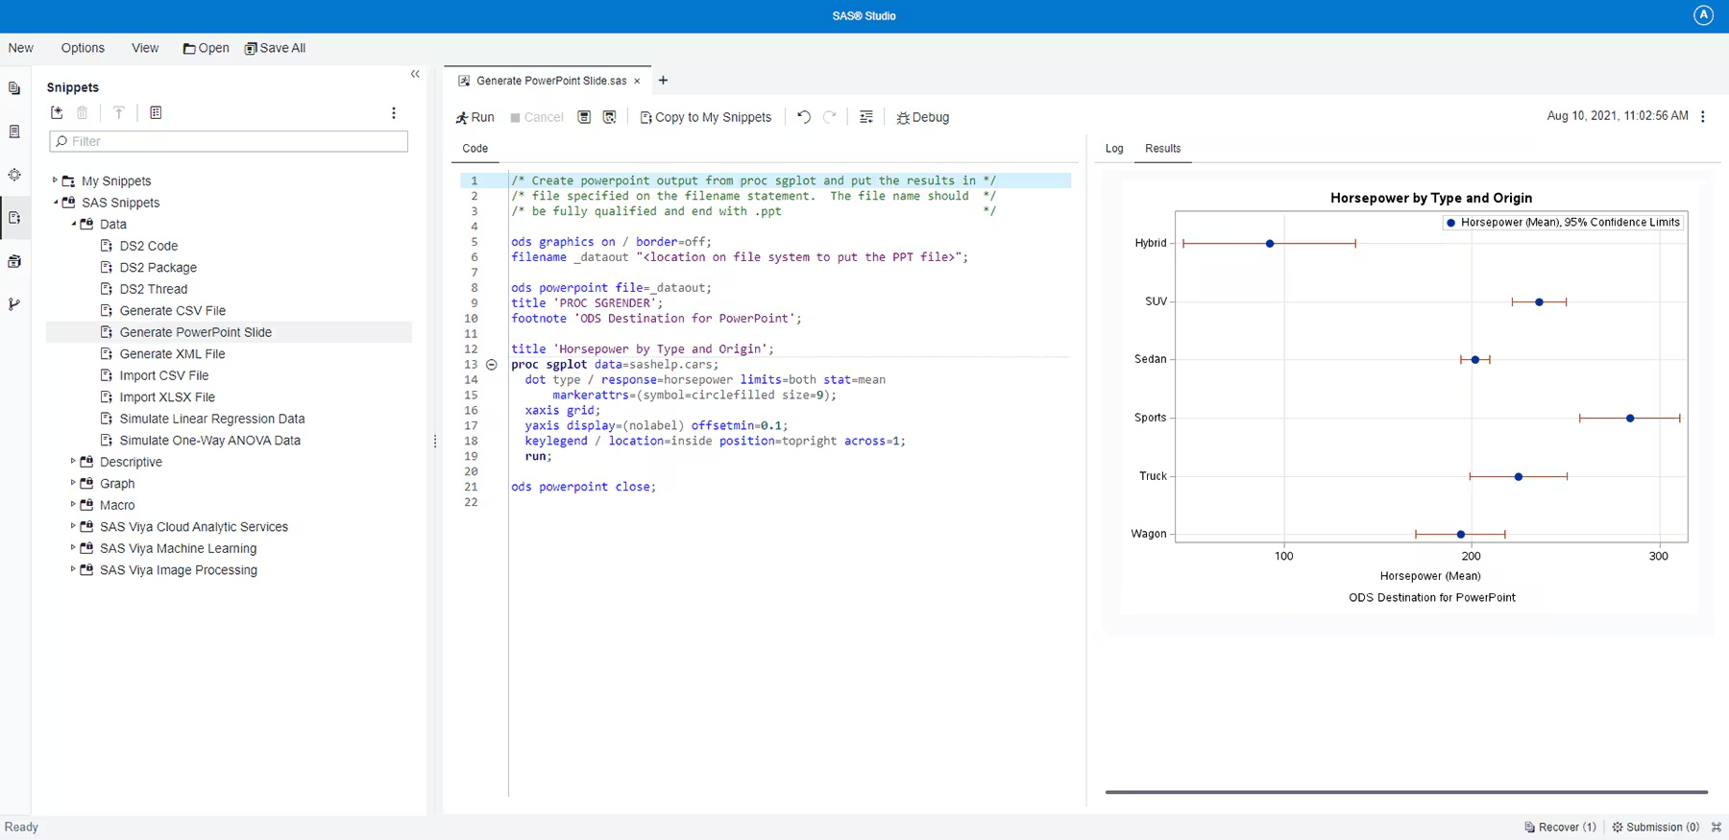The image size is (1729, 840).
Task: Collapse the Data snippets folder
Action: coord(73,224)
